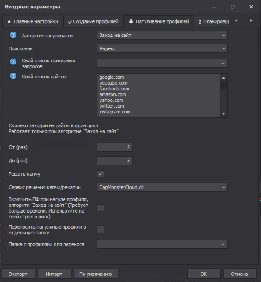Screen dimensions: 261x282
Task: Click the Экспорт button
Action: pyautogui.click(x=18, y=274)
